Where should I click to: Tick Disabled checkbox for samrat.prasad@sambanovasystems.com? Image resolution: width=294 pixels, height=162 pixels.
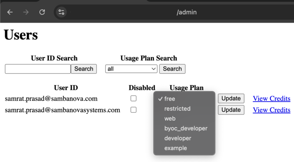point(133,110)
